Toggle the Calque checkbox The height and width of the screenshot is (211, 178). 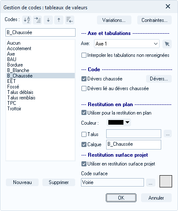pos(84,144)
